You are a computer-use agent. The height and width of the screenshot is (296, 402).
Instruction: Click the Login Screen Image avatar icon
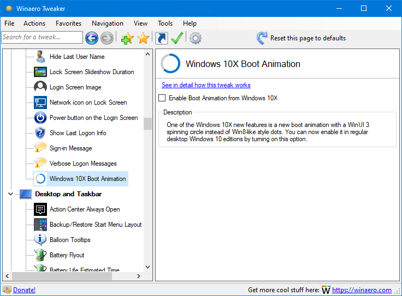(40, 87)
